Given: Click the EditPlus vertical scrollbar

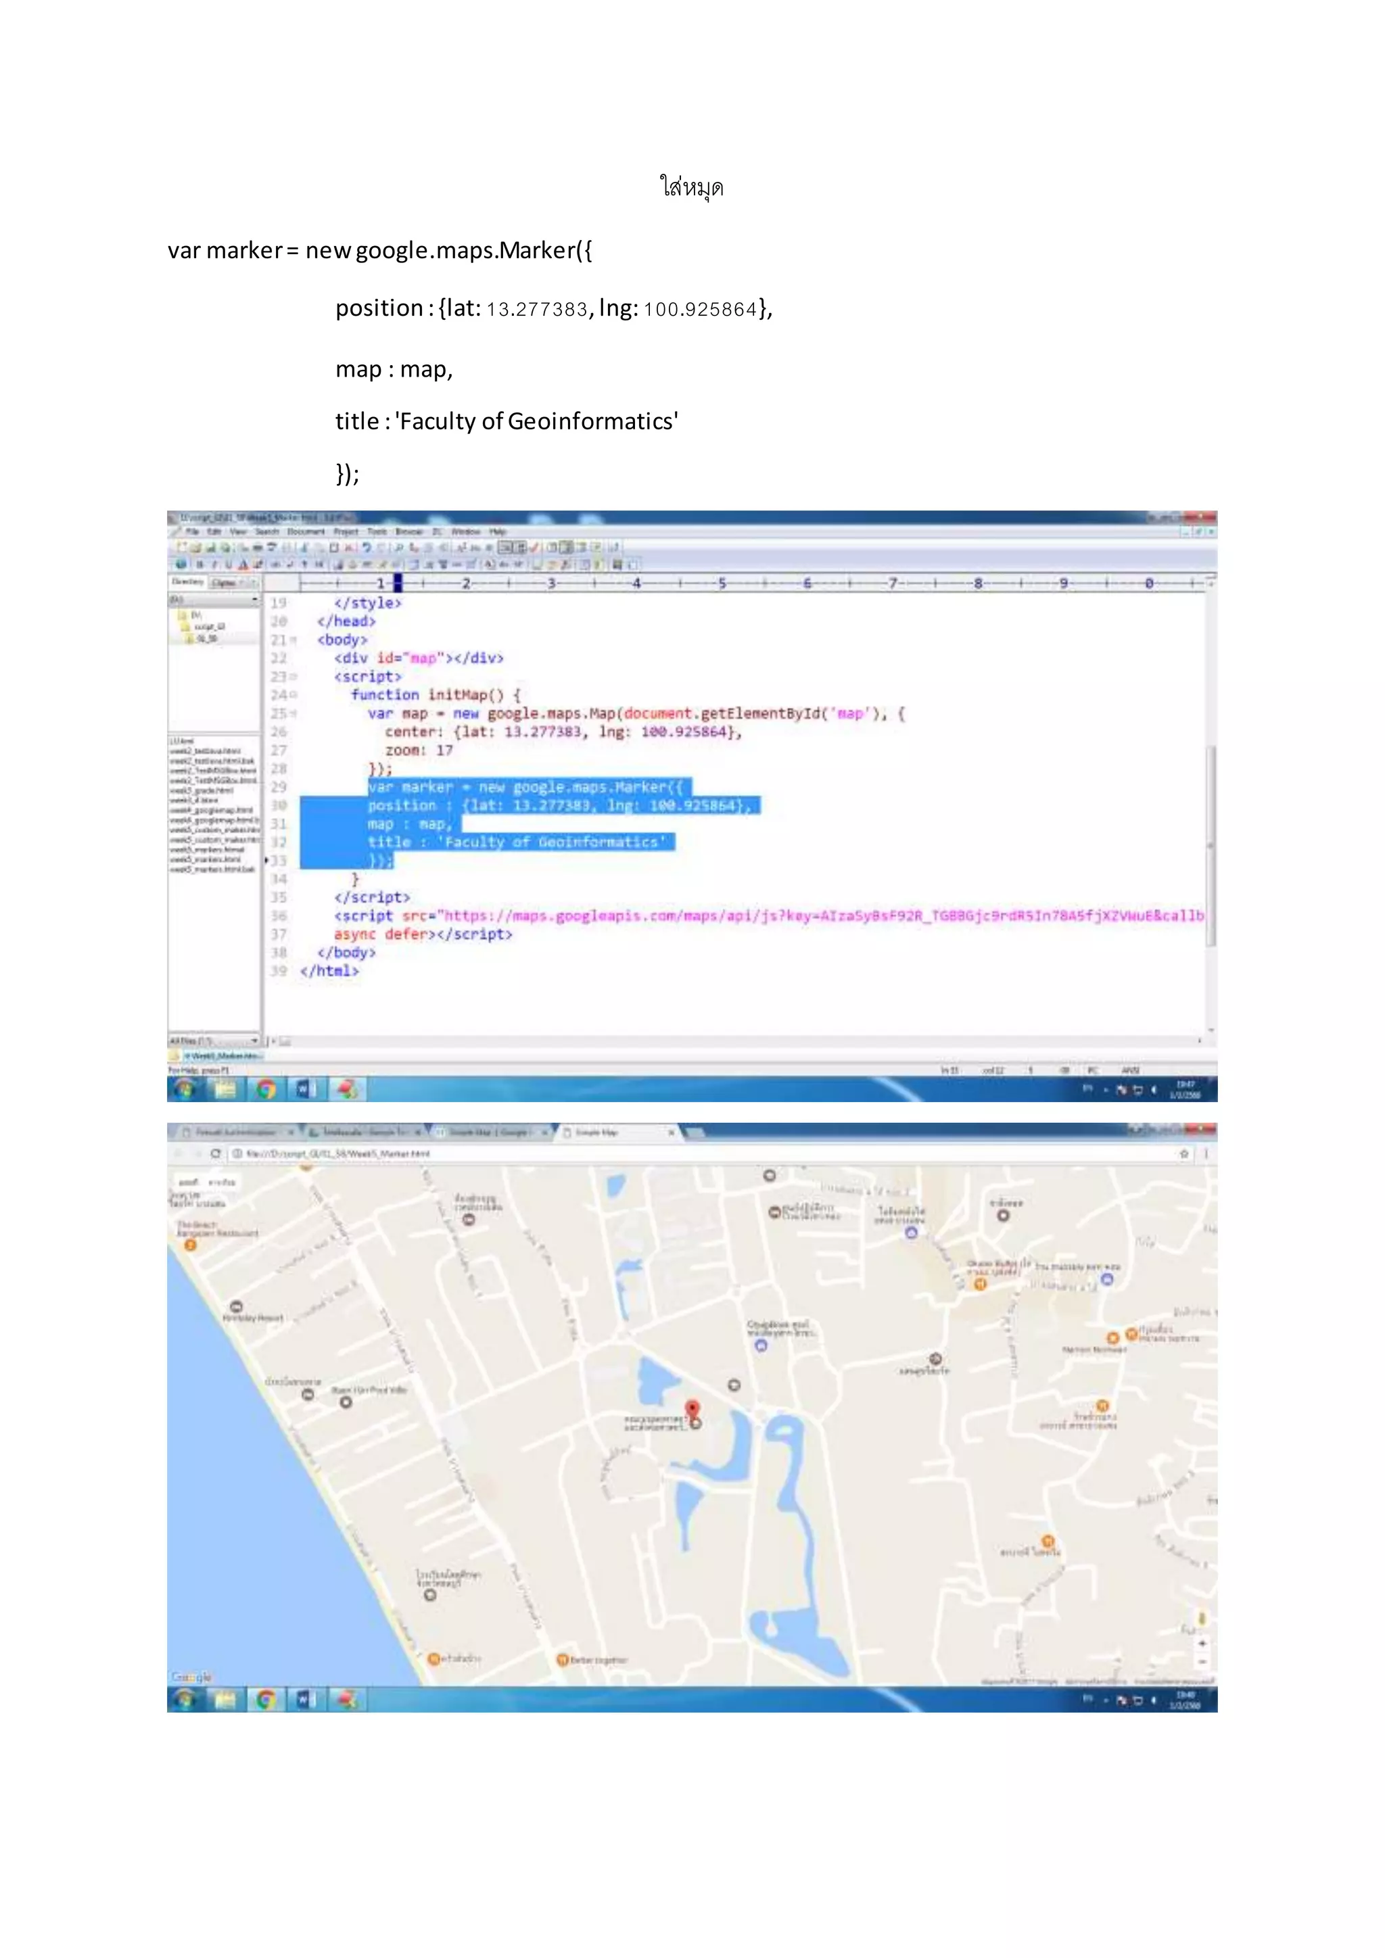Looking at the screenshot, I should click(1210, 844).
